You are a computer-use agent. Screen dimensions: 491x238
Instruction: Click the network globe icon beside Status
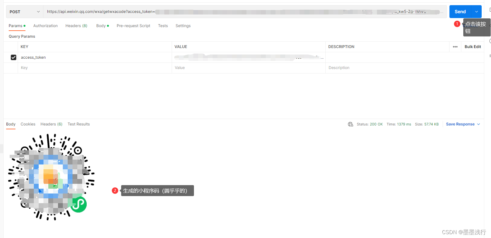[351, 124]
